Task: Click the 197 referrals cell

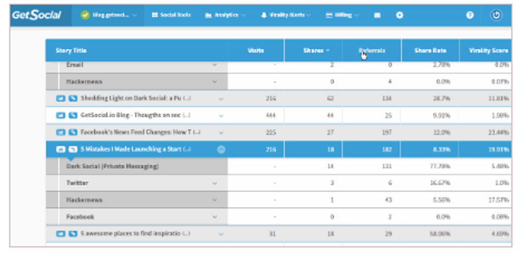Action: [x=386, y=132]
